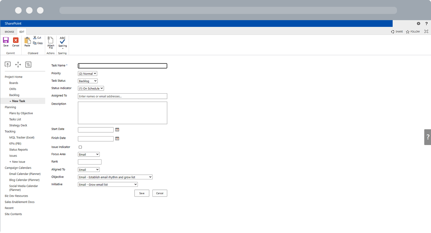Click inside the Task Name input field

tap(122, 66)
